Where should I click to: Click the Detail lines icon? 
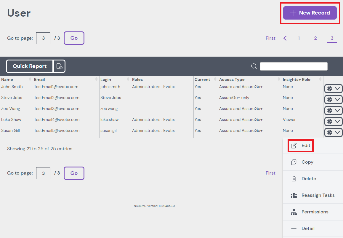coord(294,229)
